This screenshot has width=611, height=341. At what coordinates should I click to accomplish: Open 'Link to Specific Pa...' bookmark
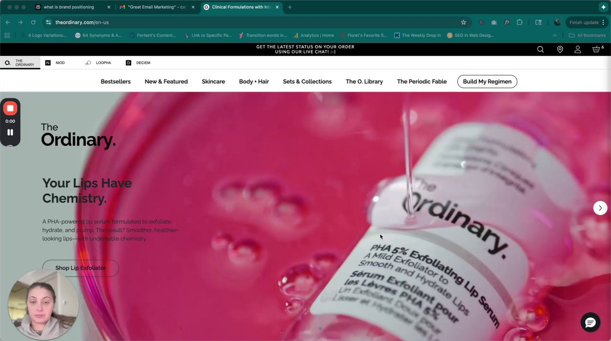[x=208, y=35]
